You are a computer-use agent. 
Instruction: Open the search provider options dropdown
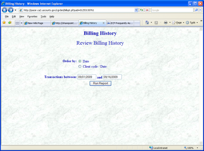[x=200, y=10]
